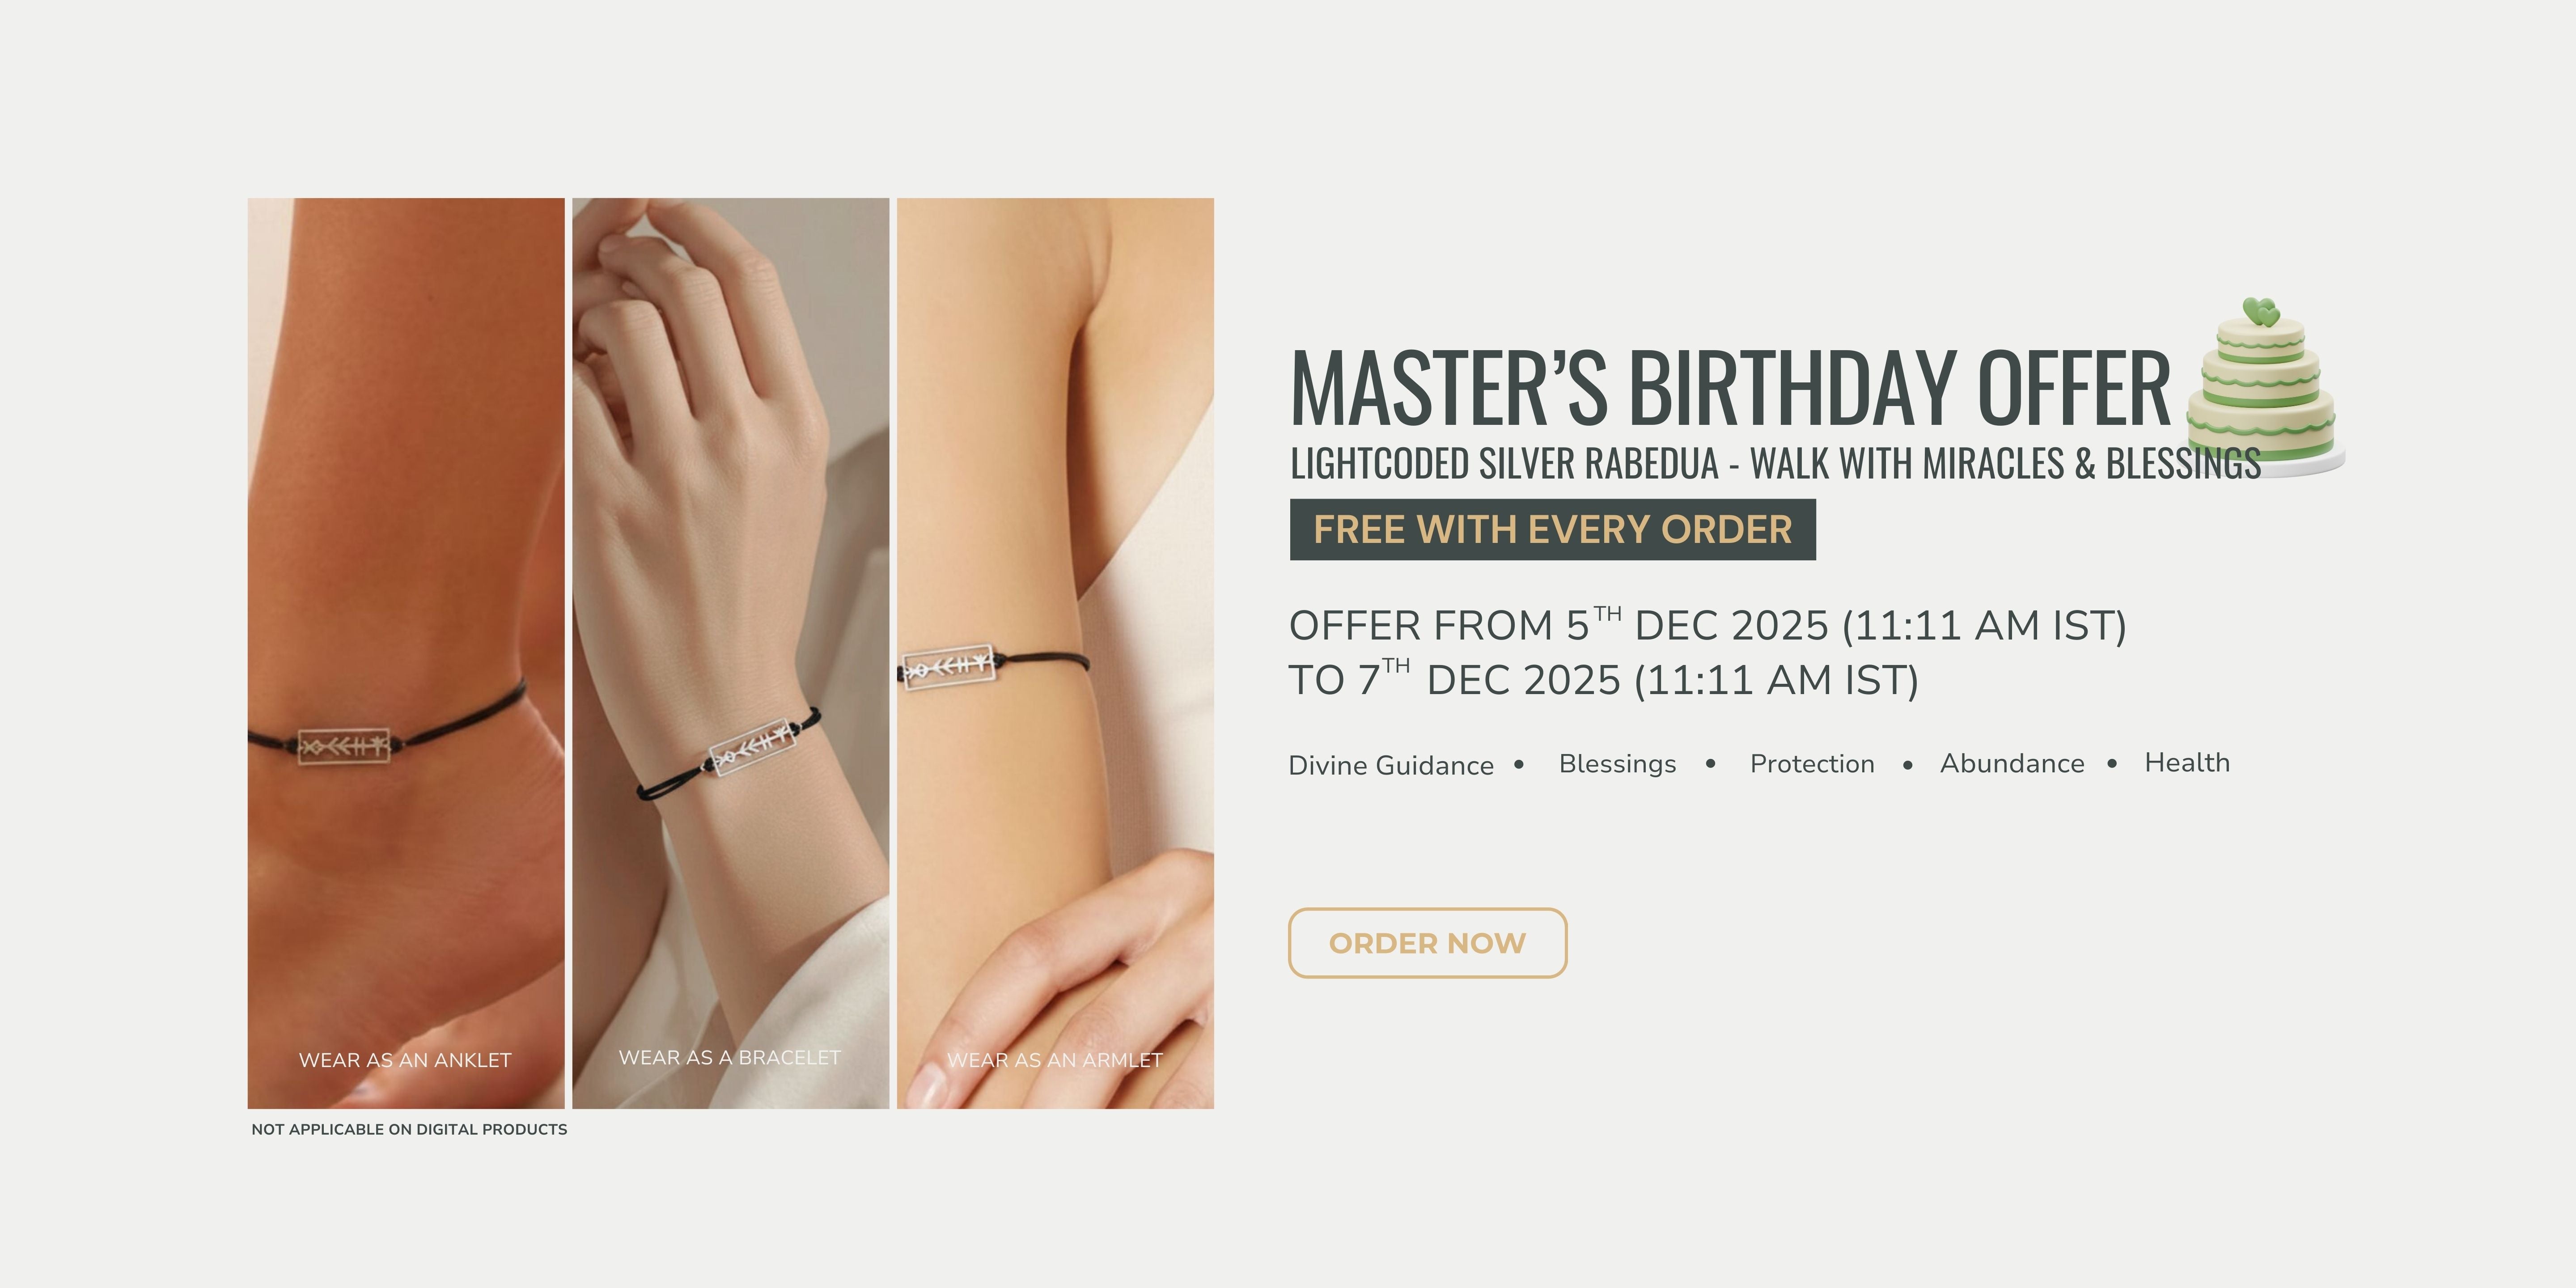Click the Abundance benefit text

coord(2012,763)
